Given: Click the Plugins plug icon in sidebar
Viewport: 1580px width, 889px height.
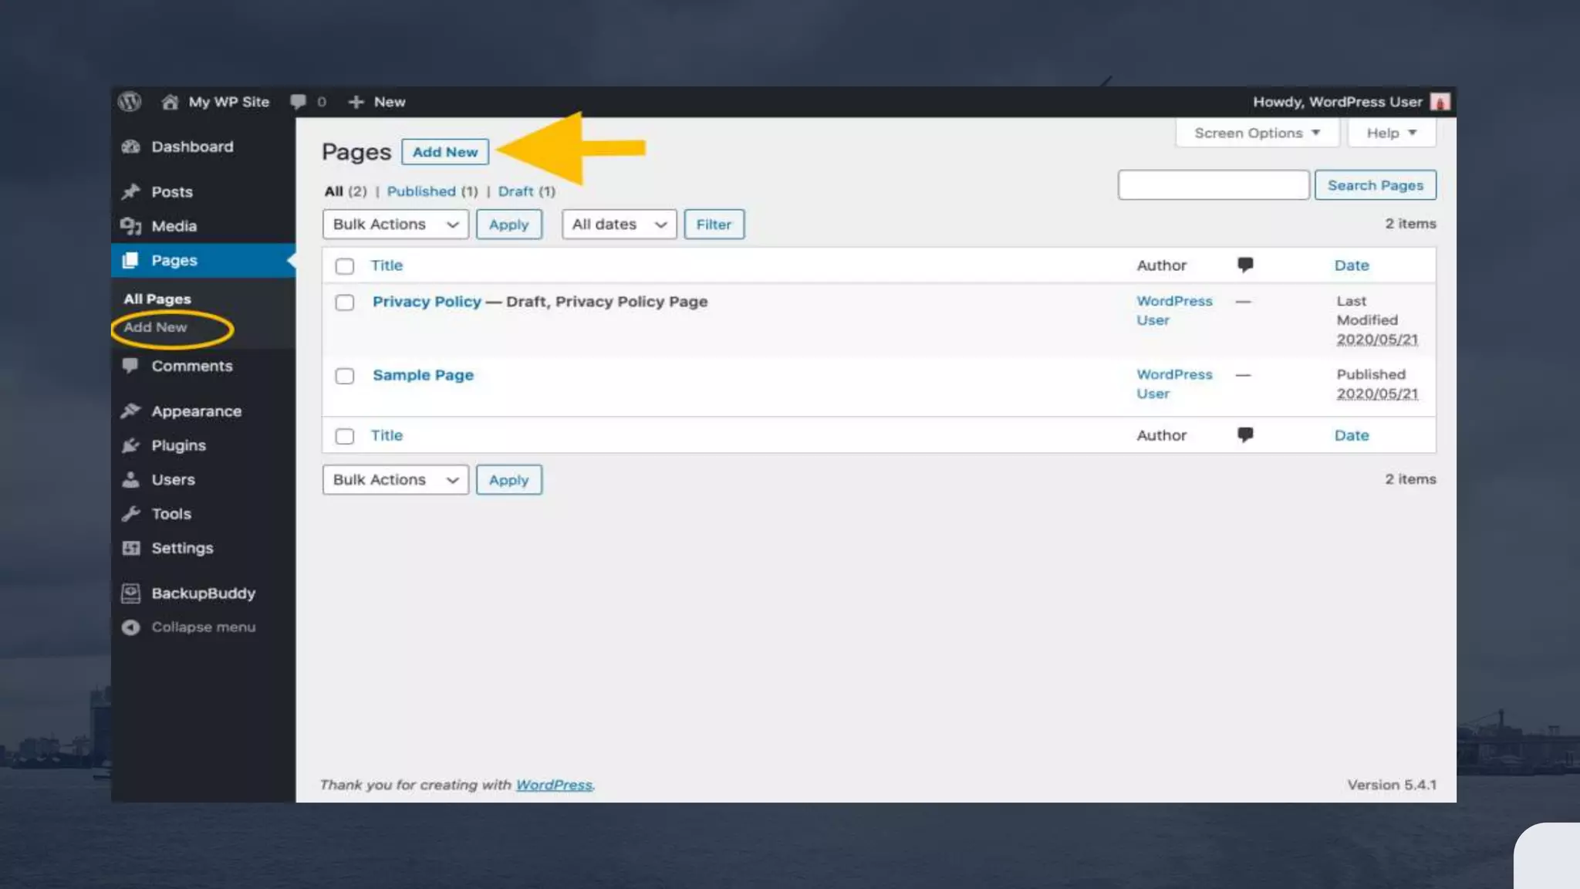Looking at the screenshot, I should (x=130, y=445).
